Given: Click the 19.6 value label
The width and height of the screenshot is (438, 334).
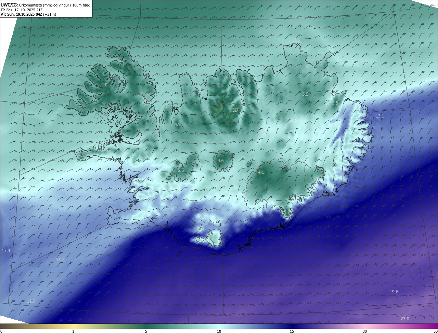Looking at the screenshot, I should [394, 292].
